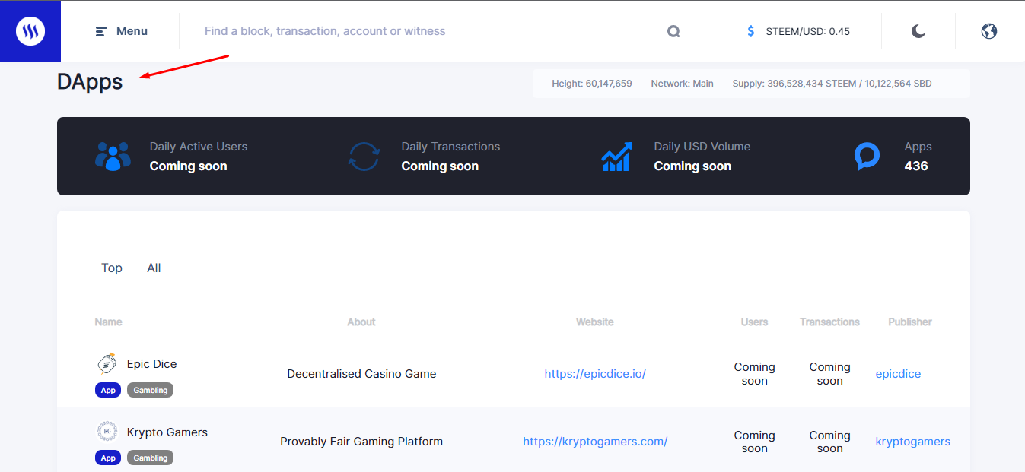Image resolution: width=1025 pixels, height=472 pixels.
Task: Click the Krypto Gamers app logo
Action: pos(107,432)
